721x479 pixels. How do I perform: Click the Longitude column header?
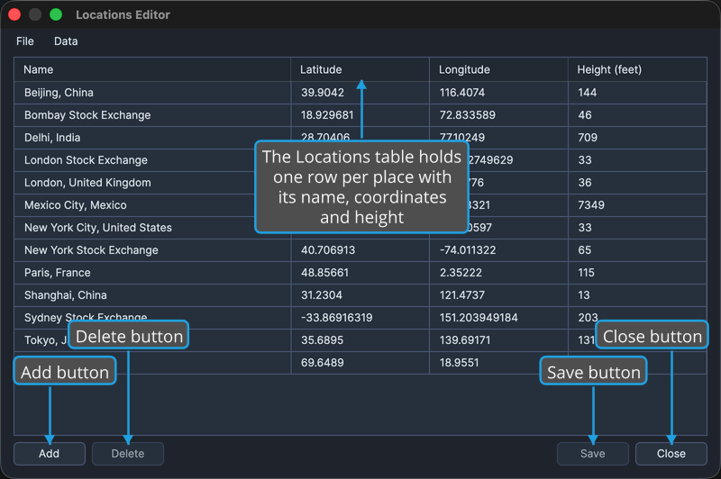(499, 69)
